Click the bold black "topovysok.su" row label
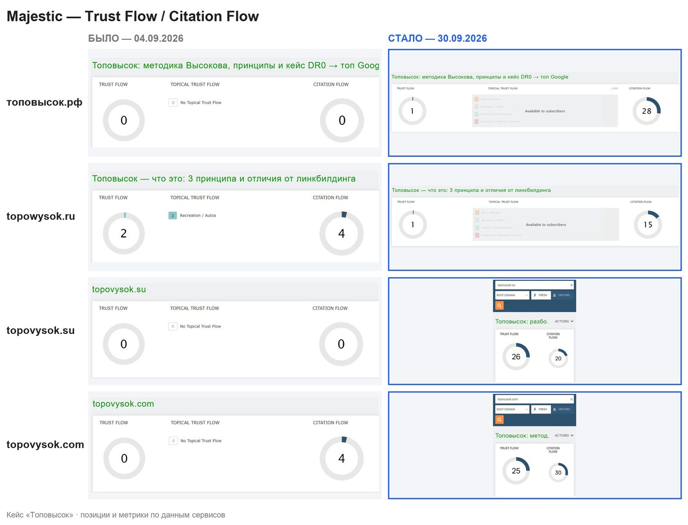Image resolution: width=688 pixels, height=525 pixels. click(x=41, y=330)
